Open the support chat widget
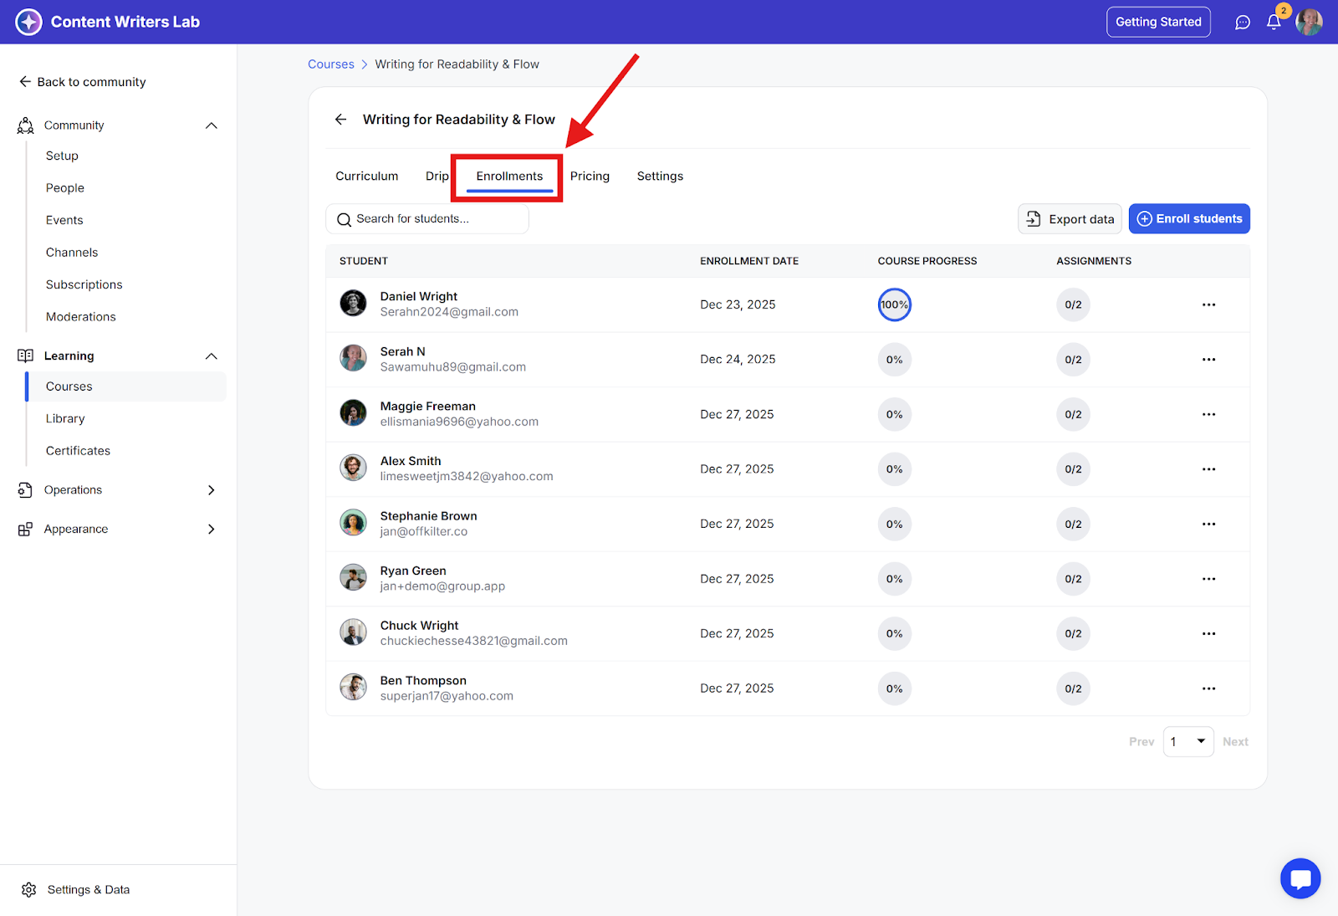The width and height of the screenshot is (1338, 916). (1300, 878)
